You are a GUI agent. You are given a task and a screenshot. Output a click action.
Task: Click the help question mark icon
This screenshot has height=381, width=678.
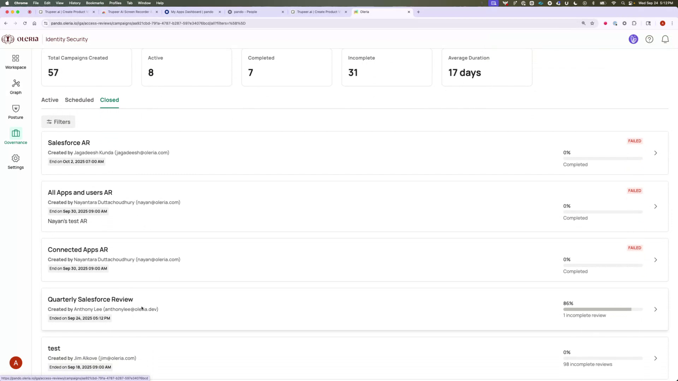pos(649,39)
